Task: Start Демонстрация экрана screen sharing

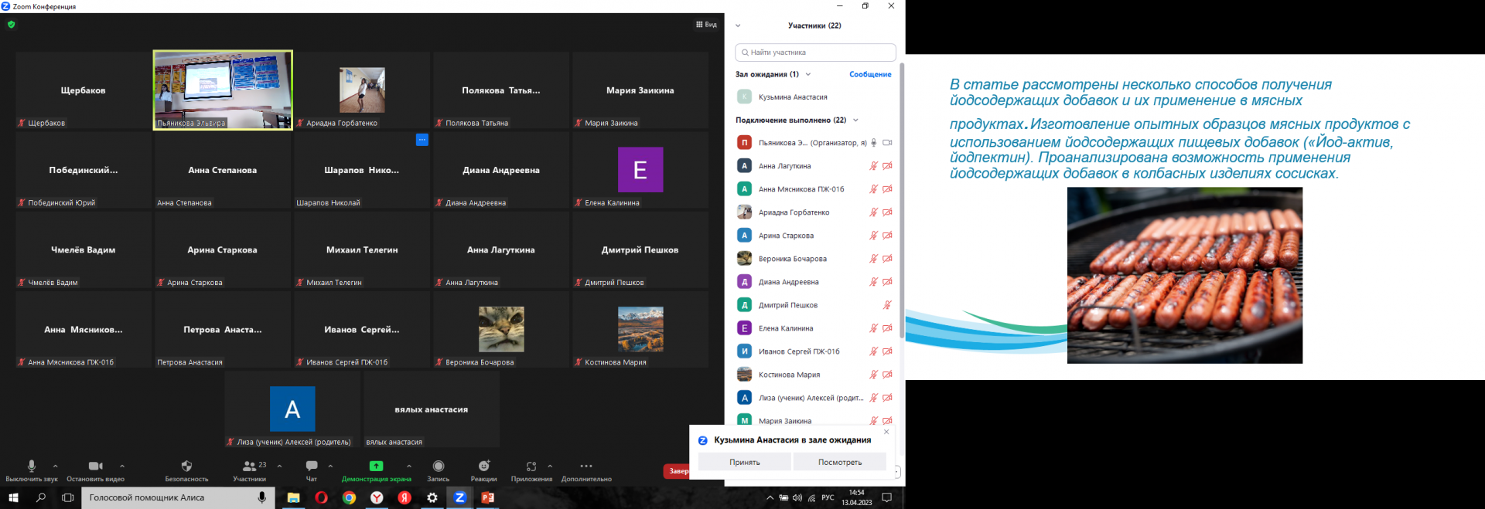Action: point(376,469)
